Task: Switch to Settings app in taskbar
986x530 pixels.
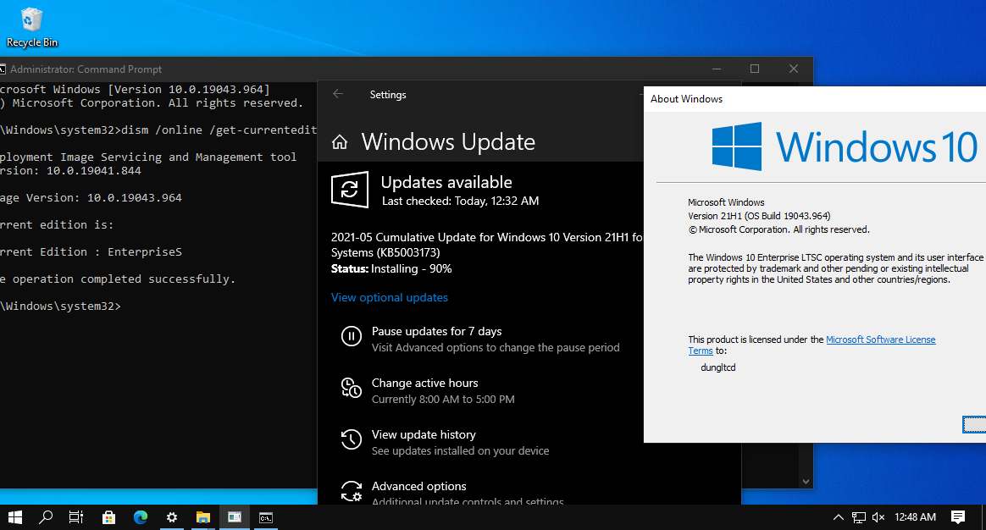Action: coord(172,517)
